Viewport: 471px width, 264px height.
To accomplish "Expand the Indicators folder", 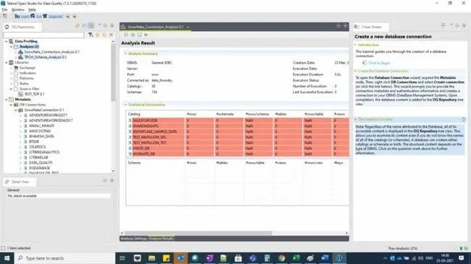I will click(11, 73).
